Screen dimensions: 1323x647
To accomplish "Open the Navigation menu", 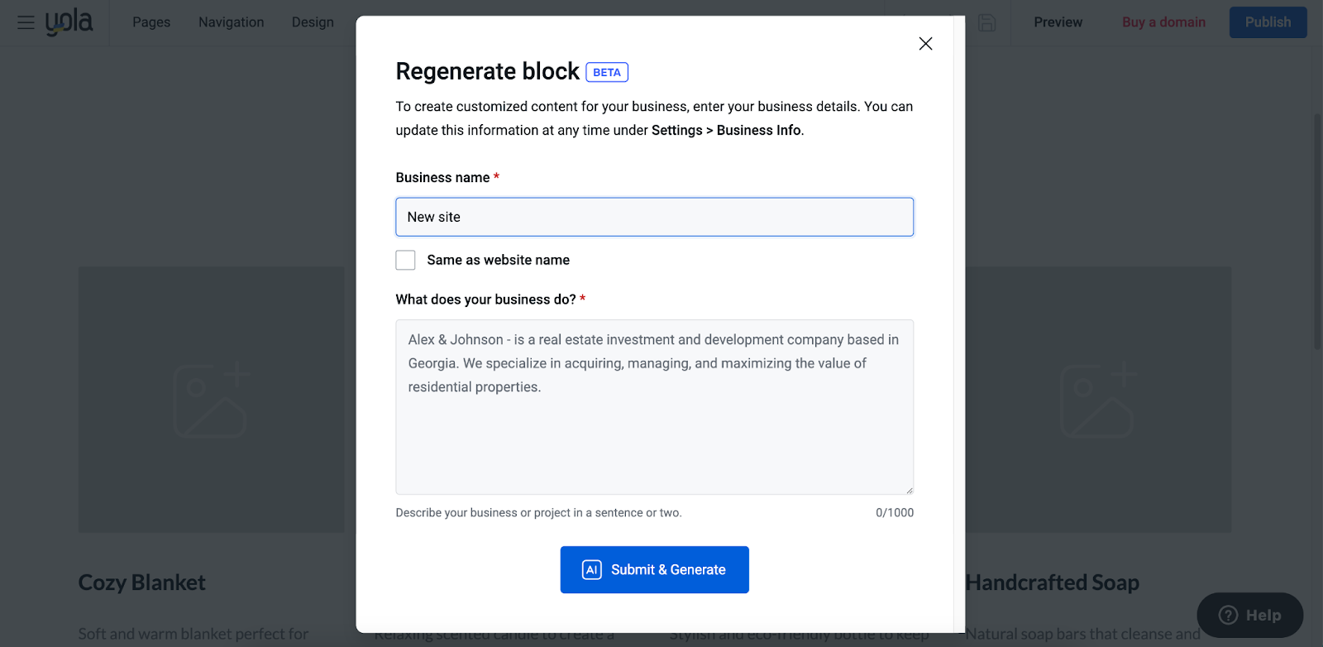I will pyautogui.click(x=231, y=22).
